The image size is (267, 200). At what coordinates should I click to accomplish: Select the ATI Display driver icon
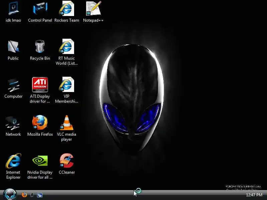tap(40, 90)
